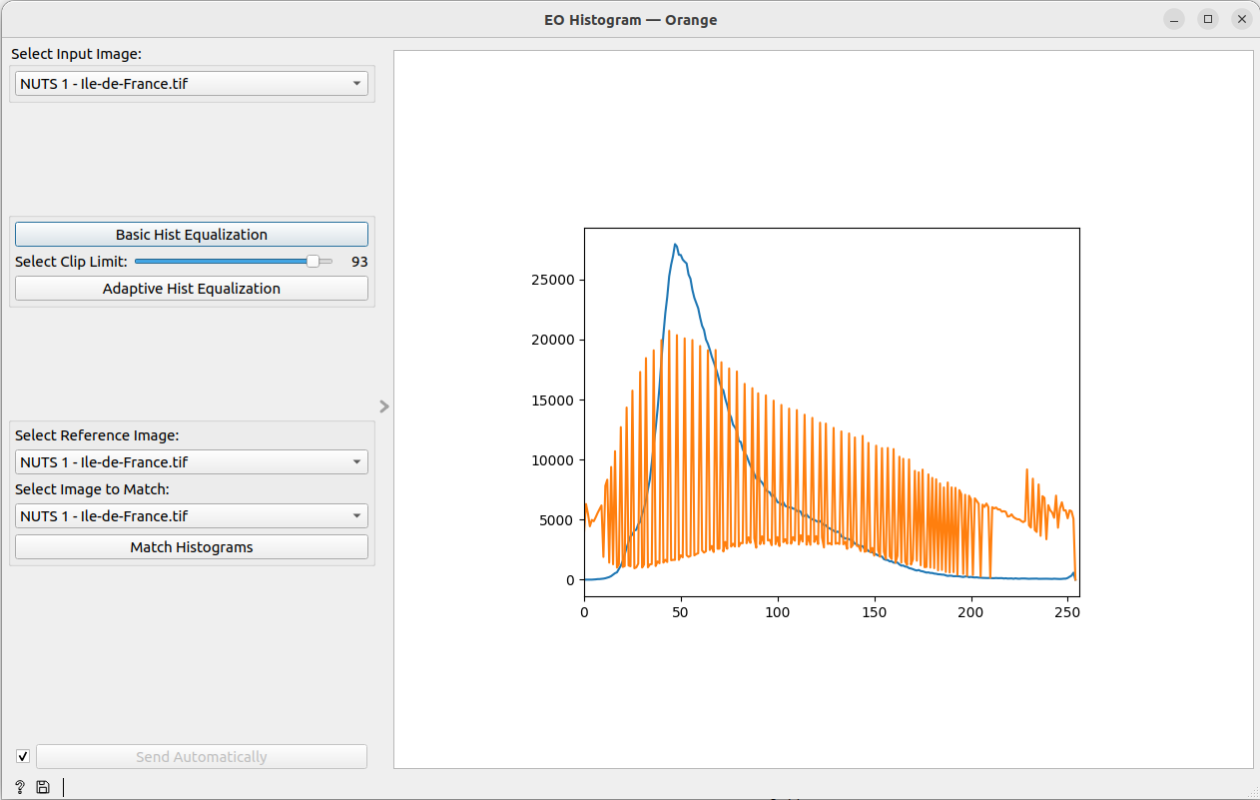Screen dimensions: 1260x800
Task: Click the blue histogram curve peak
Action: (675, 245)
